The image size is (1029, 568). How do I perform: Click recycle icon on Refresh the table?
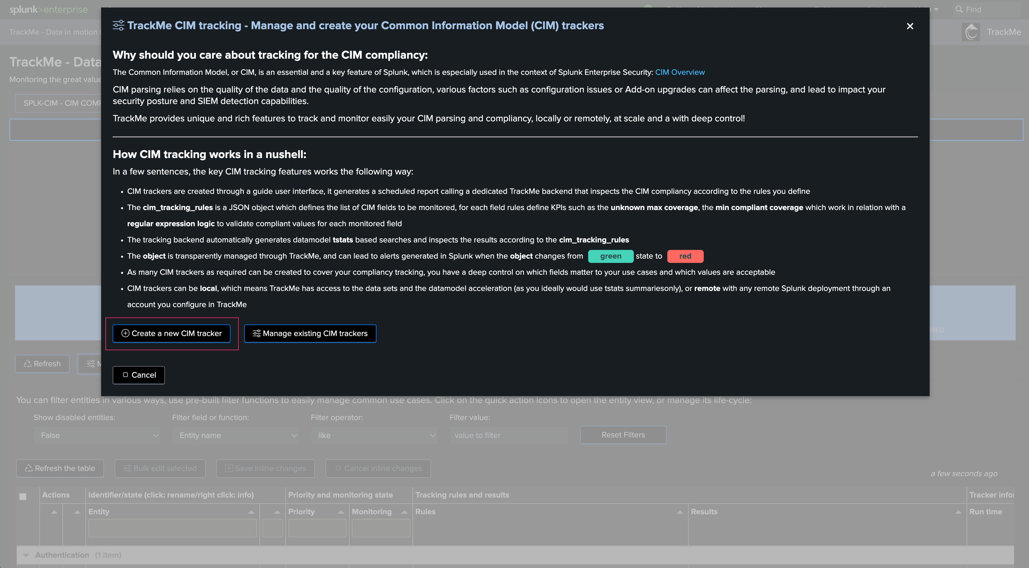tap(29, 468)
